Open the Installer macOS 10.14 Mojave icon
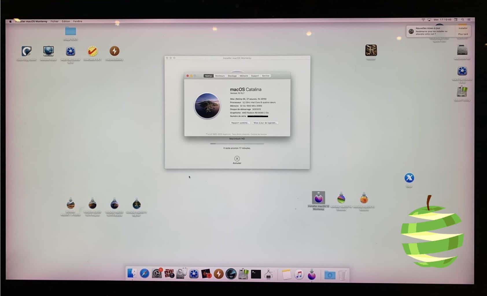This screenshot has width=487, height=296. click(93, 205)
